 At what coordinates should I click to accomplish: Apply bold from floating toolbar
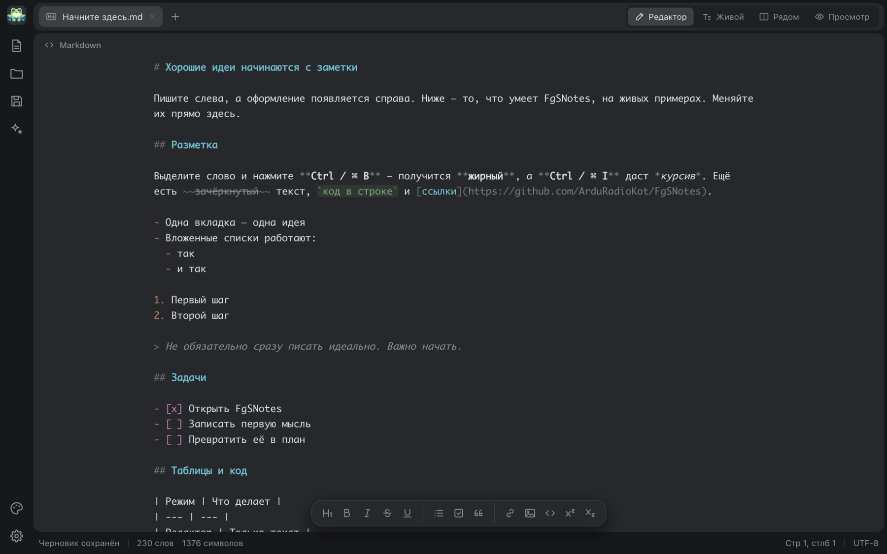tap(347, 513)
